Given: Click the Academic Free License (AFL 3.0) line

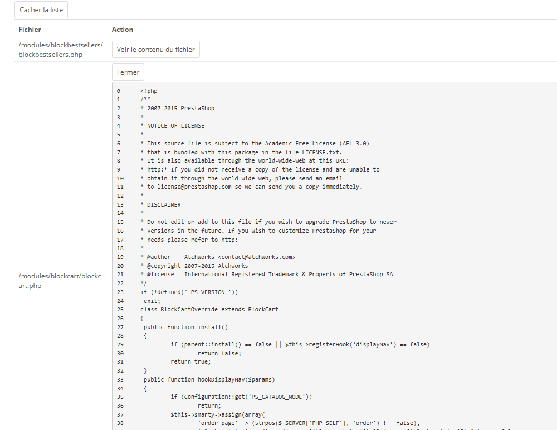Looking at the screenshot, I should click(x=255, y=144).
